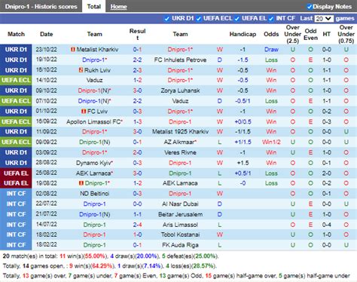This screenshot has height=282, width=357.
Task: Click the UEFA EL label on 25/08/22 row
Action: [x=16, y=173]
